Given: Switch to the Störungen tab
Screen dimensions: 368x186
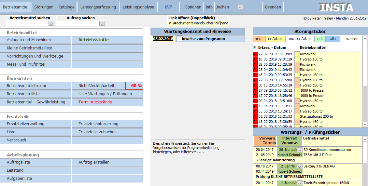Looking at the screenshot, I should pos(44,7).
